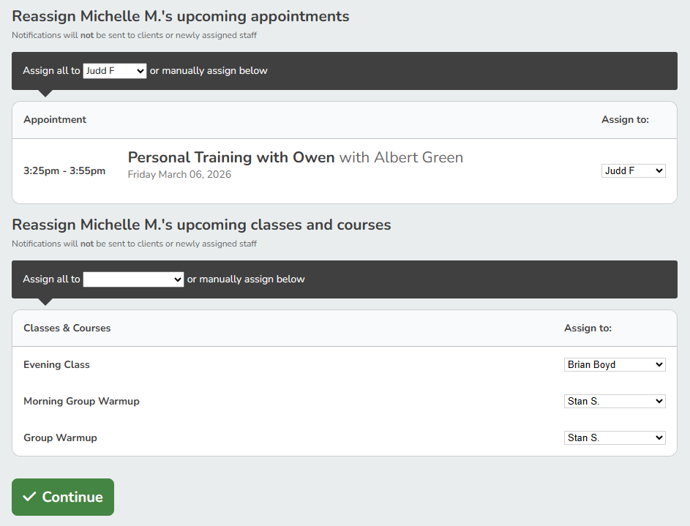Expand the Evening Class Brian Boyd dropdown
The height and width of the screenshot is (526, 690).
pyautogui.click(x=614, y=364)
